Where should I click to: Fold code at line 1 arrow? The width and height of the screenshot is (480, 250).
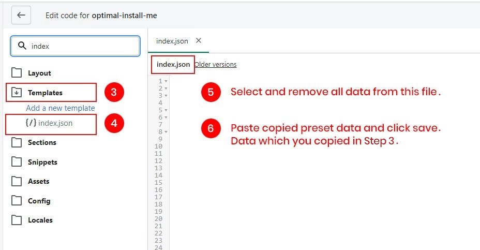[166, 81]
